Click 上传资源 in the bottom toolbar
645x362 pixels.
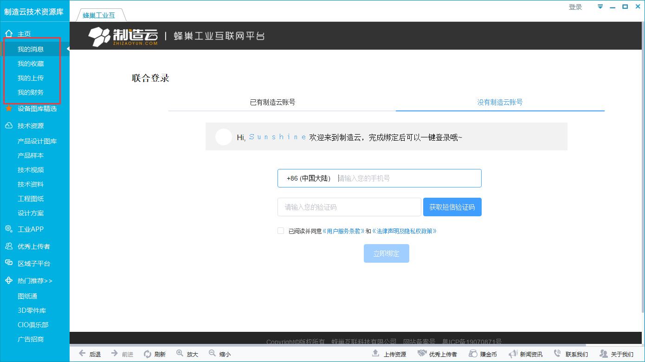pyautogui.click(x=389, y=354)
